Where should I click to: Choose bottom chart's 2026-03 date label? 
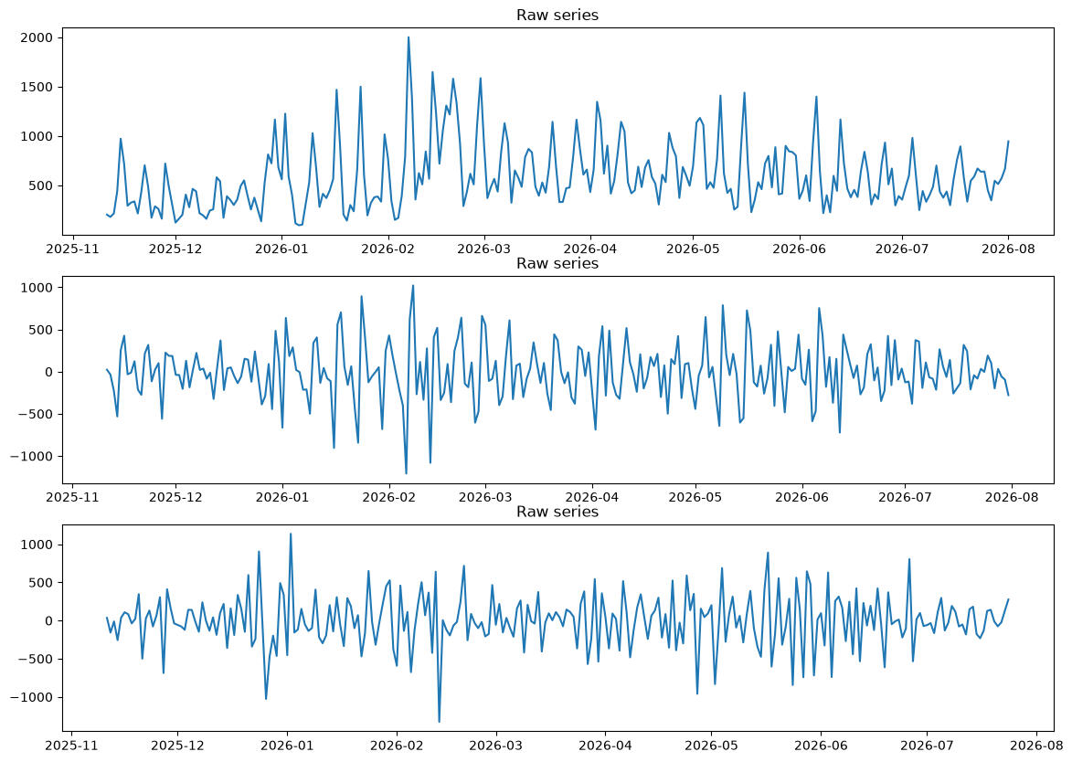pos(495,746)
